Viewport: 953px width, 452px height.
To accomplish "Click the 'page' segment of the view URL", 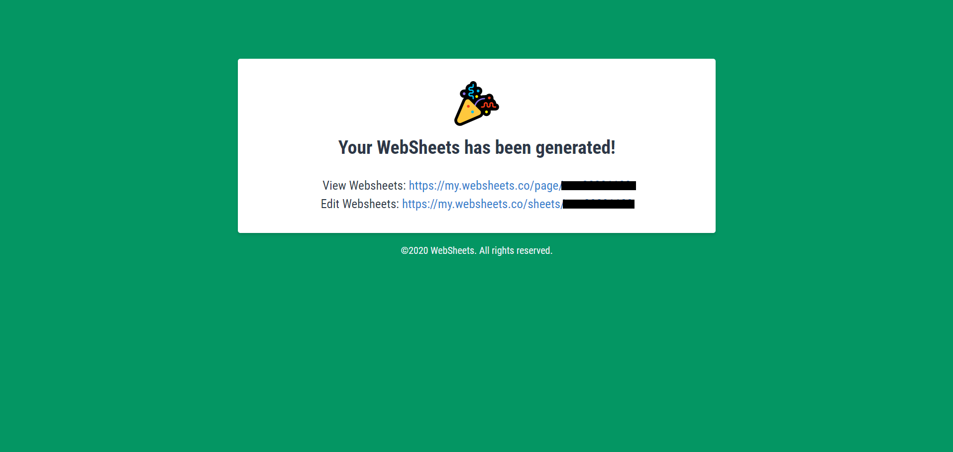I will 546,186.
